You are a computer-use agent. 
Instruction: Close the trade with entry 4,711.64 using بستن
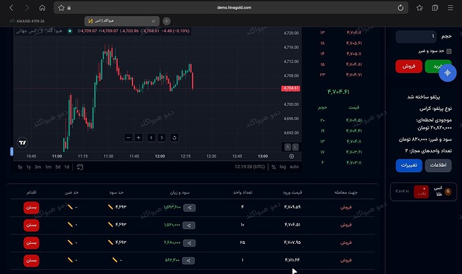[31, 261]
